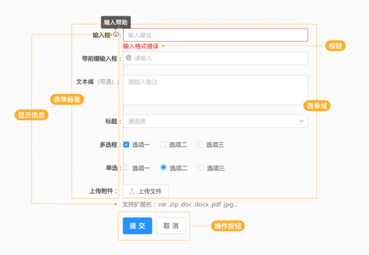The height and width of the screenshot is (255, 369).
Task: Check the 选项一 checkbox
Action: [x=126, y=145]
